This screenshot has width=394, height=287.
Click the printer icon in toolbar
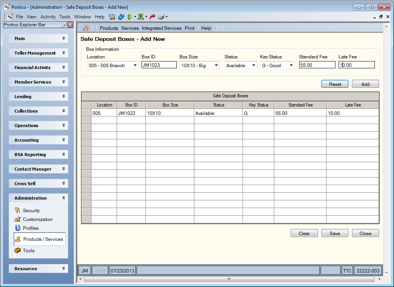(x=161, y=17)
